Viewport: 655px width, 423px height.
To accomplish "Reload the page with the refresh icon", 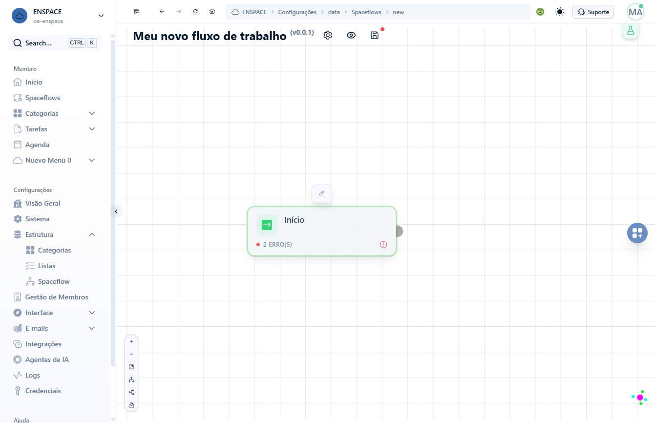I will click(x=195, y=11).
